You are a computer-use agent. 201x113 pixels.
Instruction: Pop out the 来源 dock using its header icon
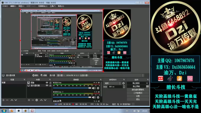click(x=50, y=80)
